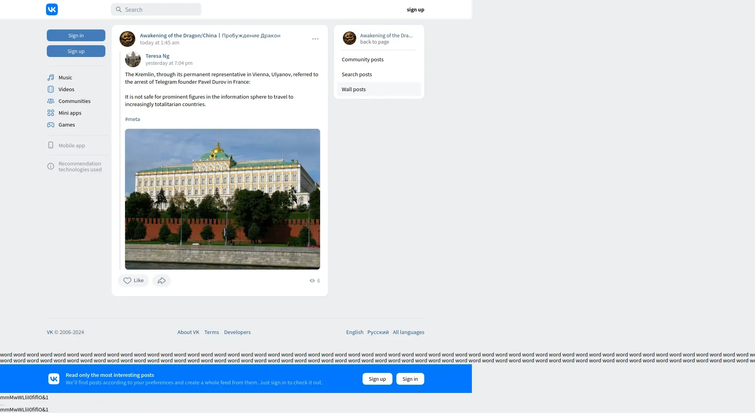
Task: Open Teresa Ng's profile avatar
Action: click(133, 59)
